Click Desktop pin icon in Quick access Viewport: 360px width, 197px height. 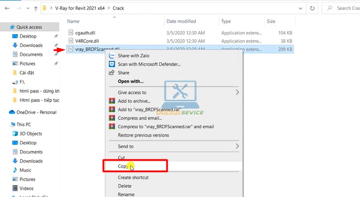click(56, 36)
